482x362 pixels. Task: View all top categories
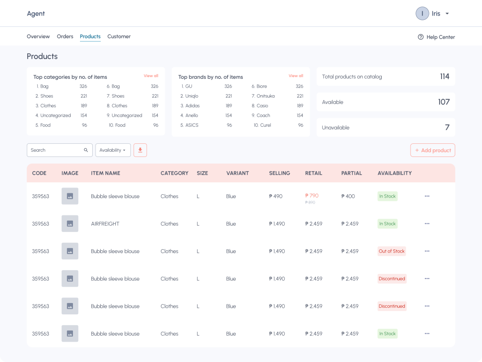point(151,76)
